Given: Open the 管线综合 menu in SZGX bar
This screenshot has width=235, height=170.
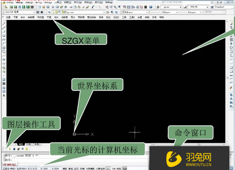Looking at the screenshot, I should (x=92, y=17).
